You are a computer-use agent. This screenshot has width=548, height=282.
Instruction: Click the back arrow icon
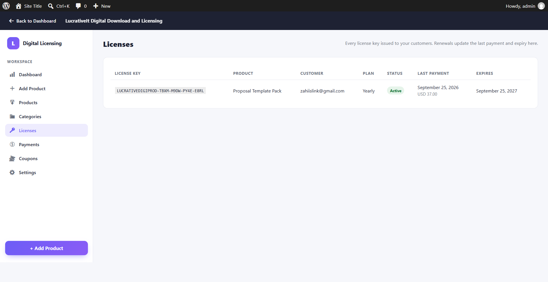(x=11, y=21)
